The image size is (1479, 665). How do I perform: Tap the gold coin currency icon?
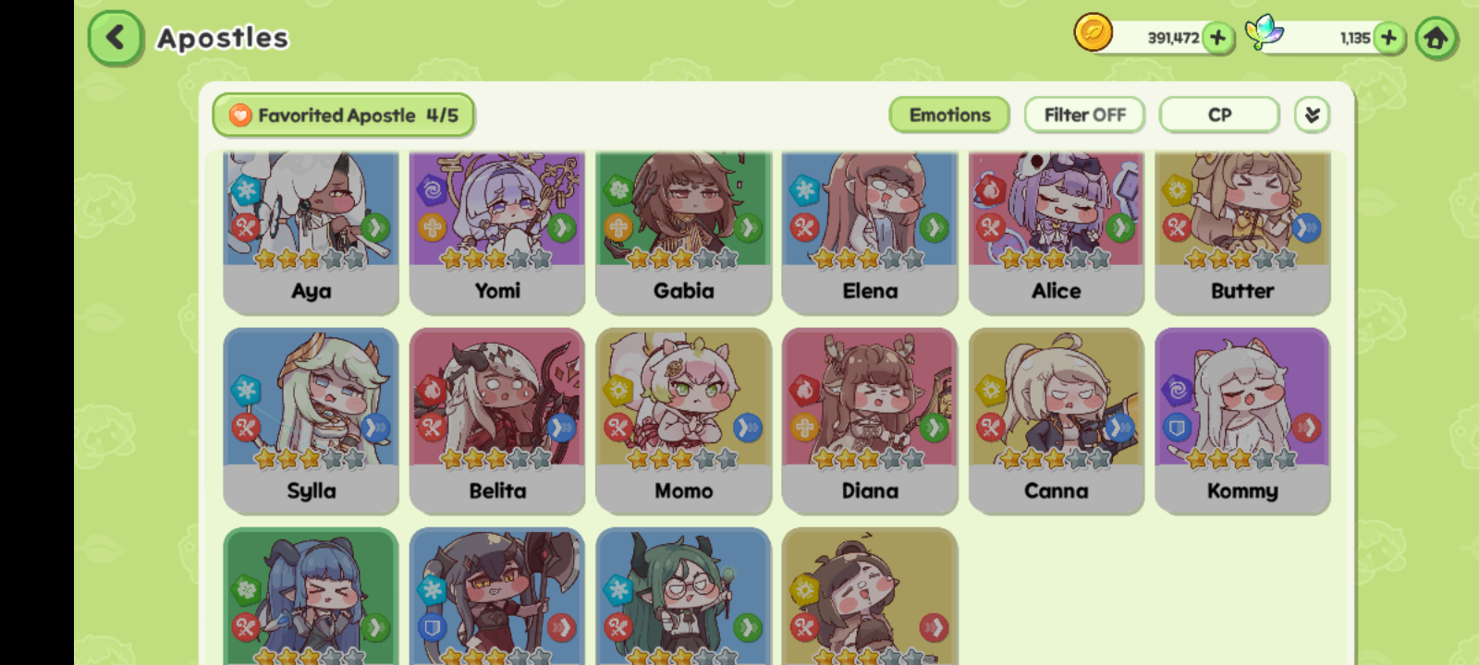coord(1093,33)
